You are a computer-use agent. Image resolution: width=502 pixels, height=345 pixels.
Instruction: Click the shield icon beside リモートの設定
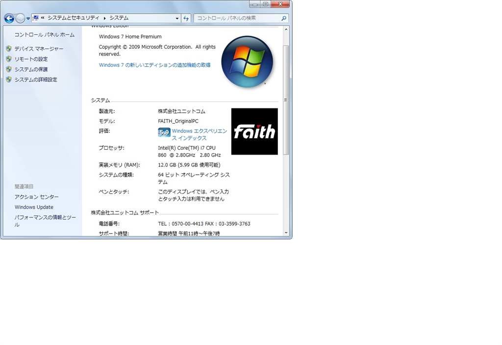click(9, 59)
